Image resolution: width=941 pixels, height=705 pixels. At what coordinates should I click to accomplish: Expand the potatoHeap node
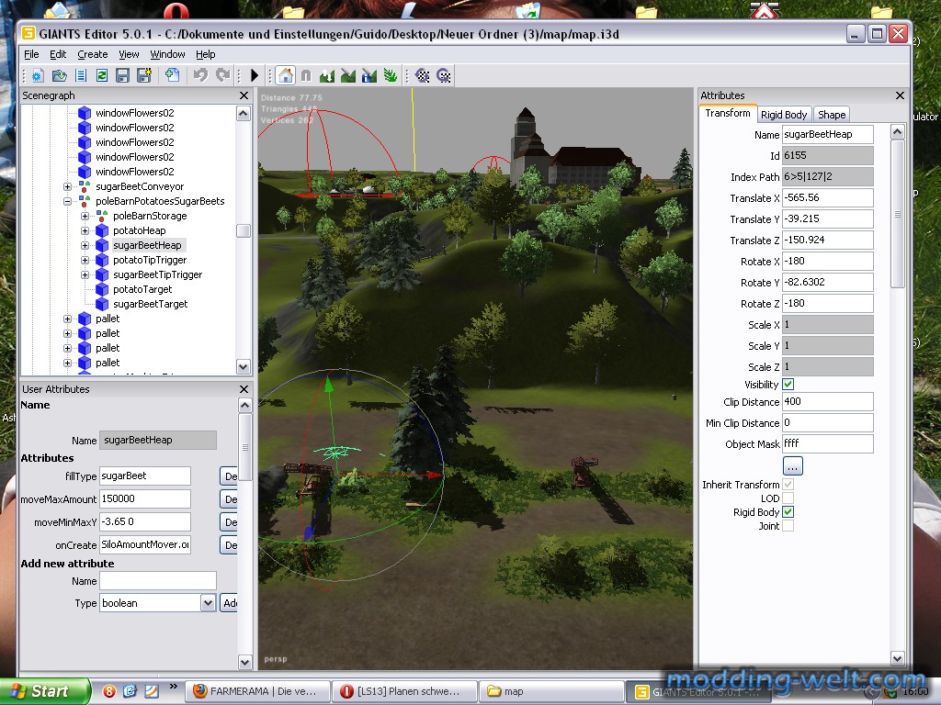click(85, 230)
